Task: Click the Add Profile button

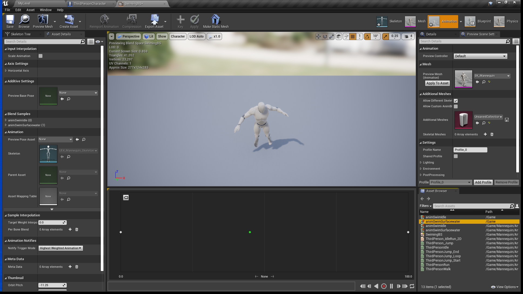Action: (x=483, y=182)
